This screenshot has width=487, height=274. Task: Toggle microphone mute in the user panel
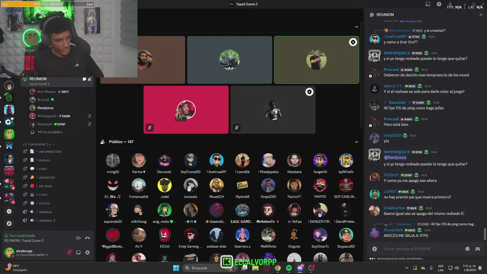click(x=70, y=252)
